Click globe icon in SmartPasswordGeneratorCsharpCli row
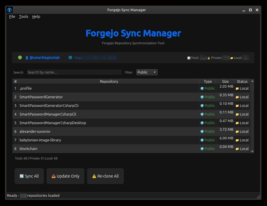Screen dimensions: 267x206 (x=202, y=106)
